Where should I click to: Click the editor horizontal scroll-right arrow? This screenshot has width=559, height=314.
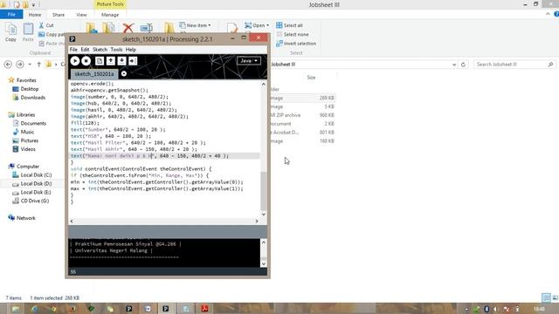(257, 221)
